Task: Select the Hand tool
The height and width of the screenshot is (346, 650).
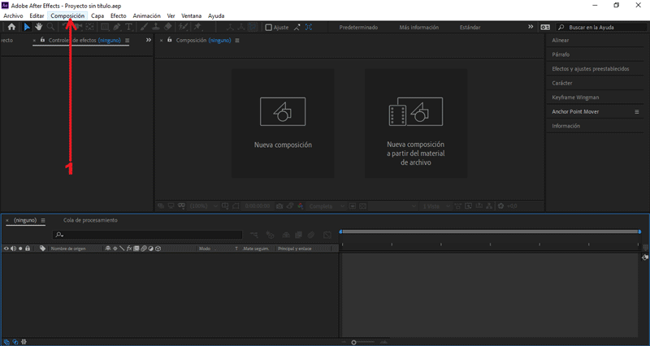Action: coord(38,27)
